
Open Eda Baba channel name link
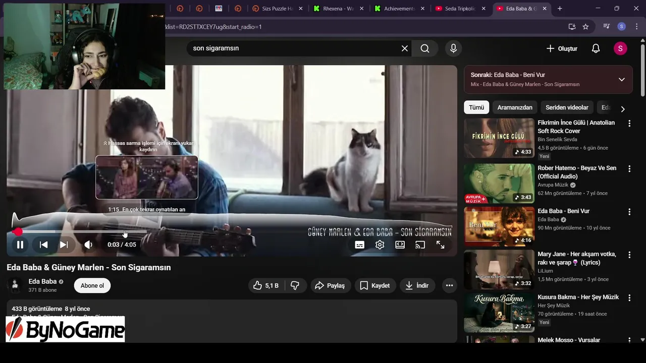tap(42, 281)
